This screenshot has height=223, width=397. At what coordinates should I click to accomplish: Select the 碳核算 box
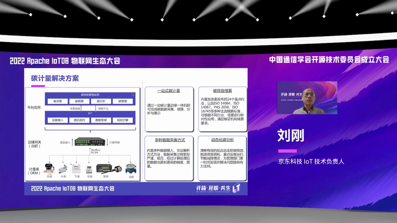coord(79,101)
